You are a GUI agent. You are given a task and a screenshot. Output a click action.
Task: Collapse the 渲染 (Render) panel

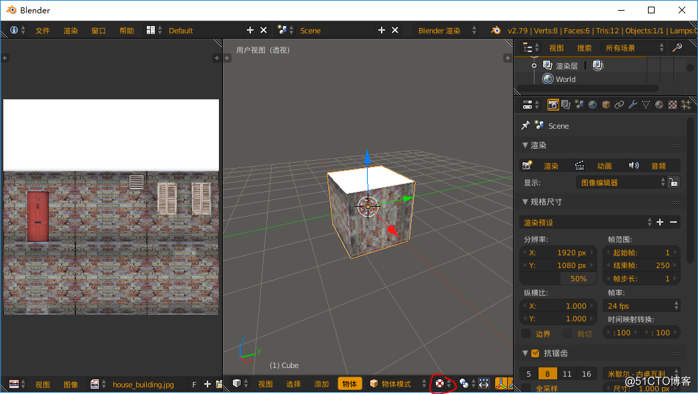click(x=525, y=145)
